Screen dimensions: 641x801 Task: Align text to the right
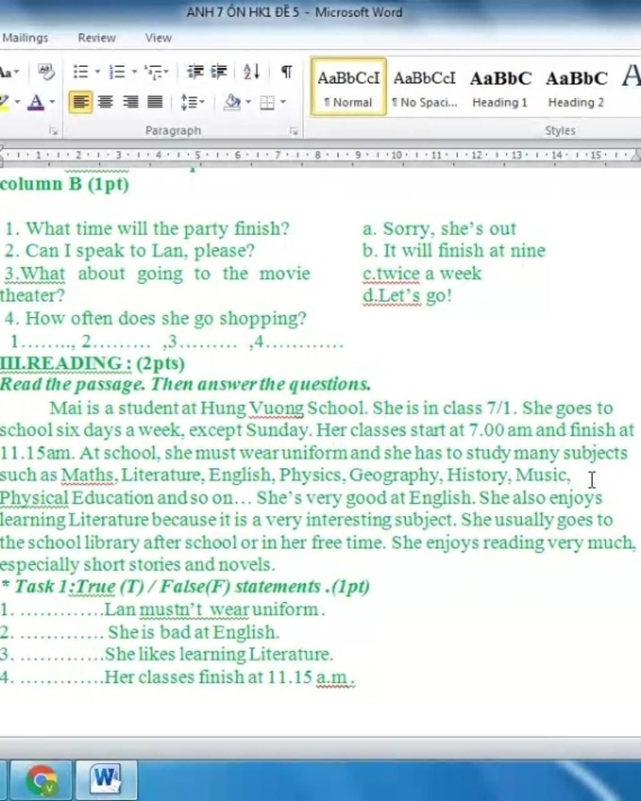point(130,102)
